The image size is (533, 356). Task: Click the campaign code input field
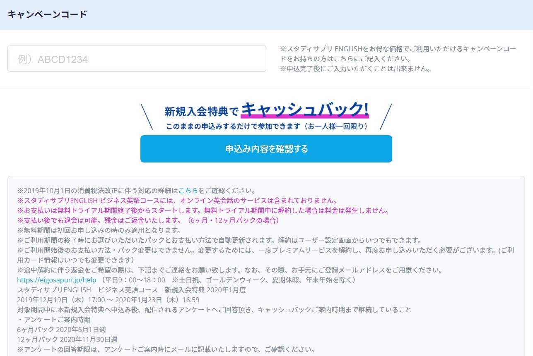click(x=137, y=59)
